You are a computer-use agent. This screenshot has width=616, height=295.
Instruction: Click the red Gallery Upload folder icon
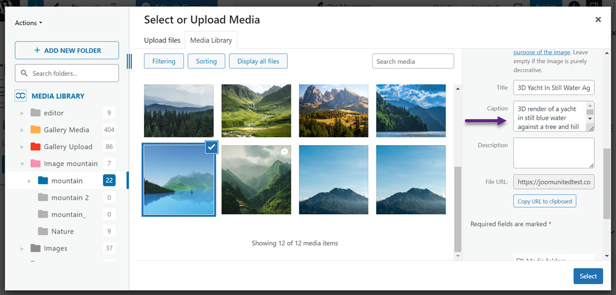[36, 146]
